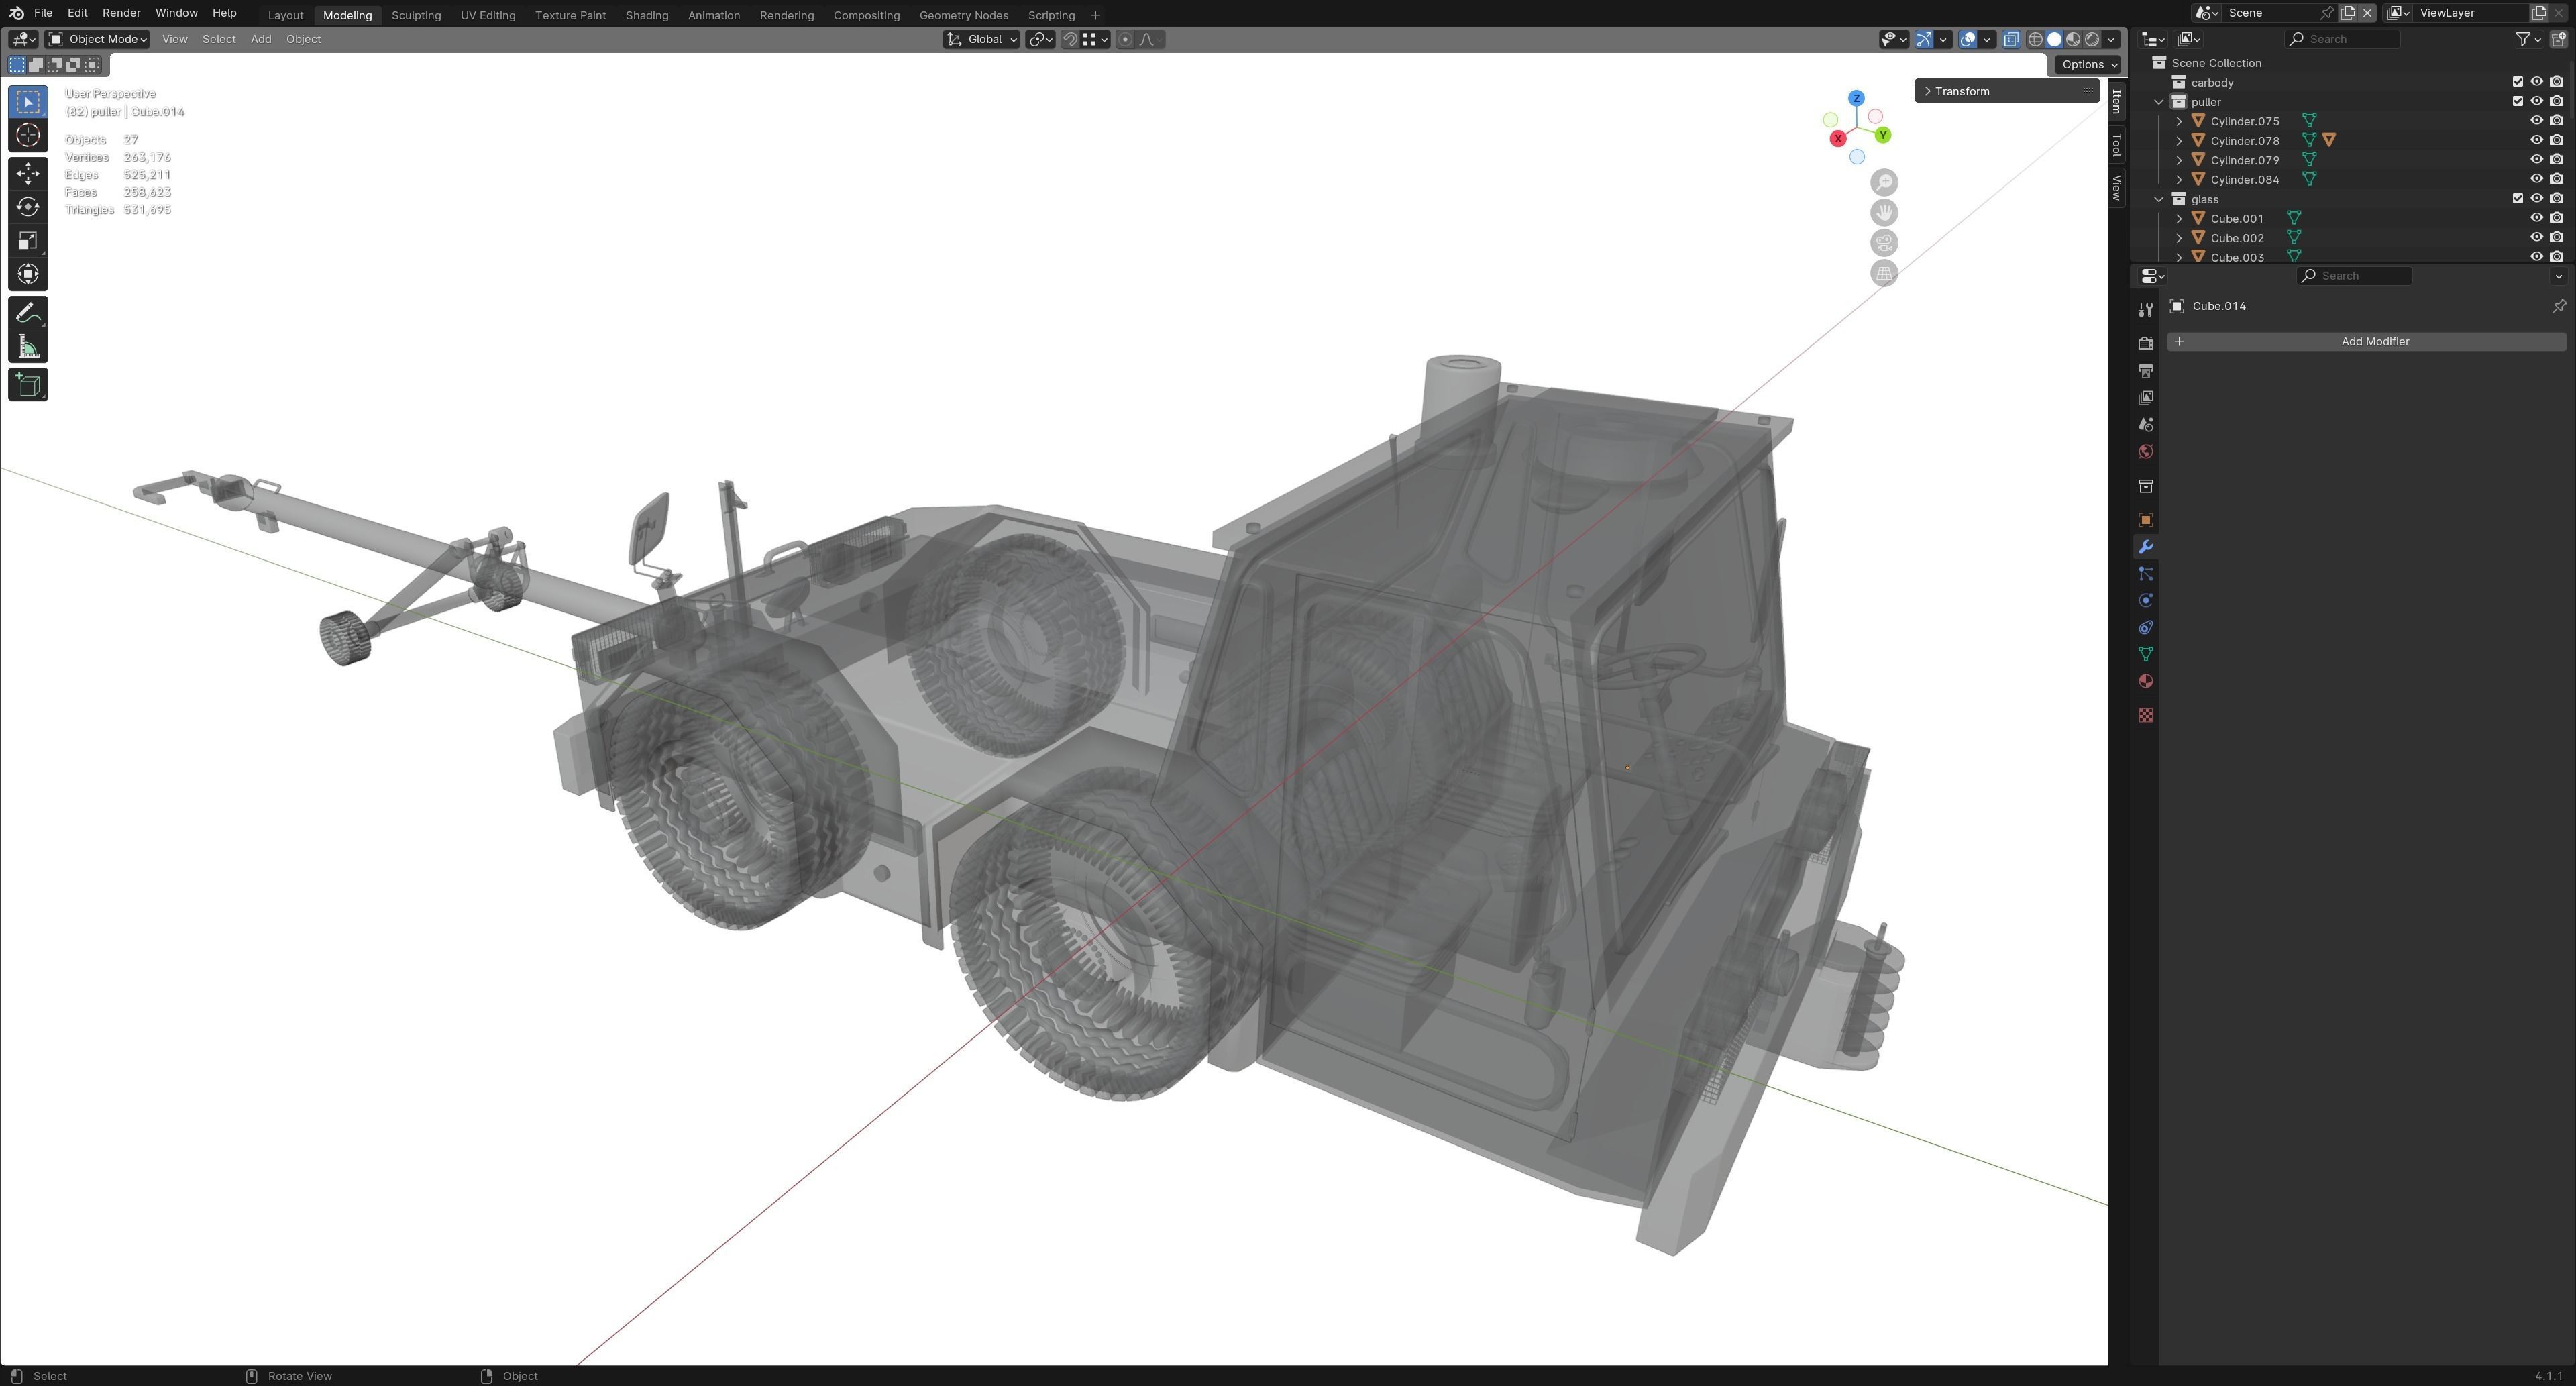Select the Measure tool
The height and width of the screenshot is (1386, 2576).
[x=28, y=347]
